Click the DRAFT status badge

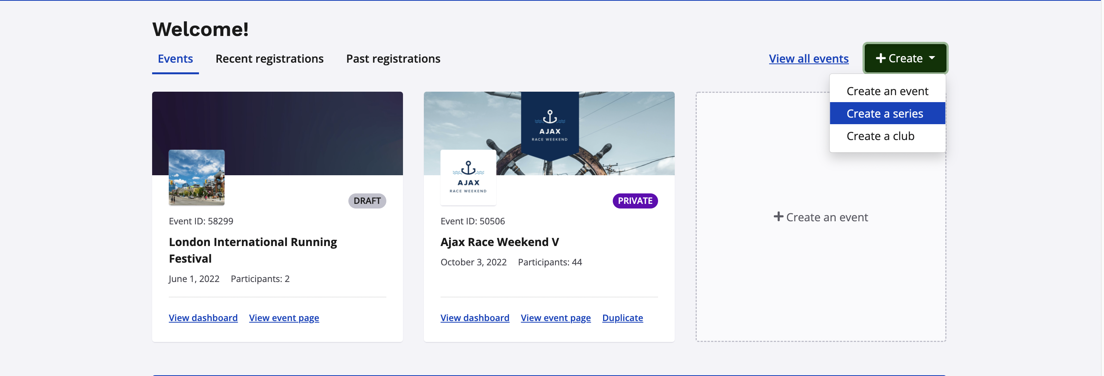pos(367,201)
